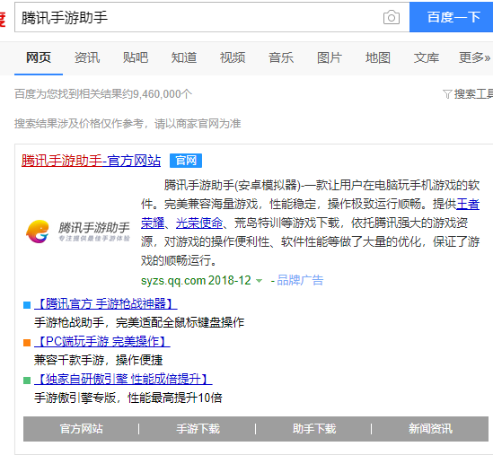Screen dimensions: 493x455
Task: Expand the green arrow beside syzs.qq.com
Action: pos(260,281)
